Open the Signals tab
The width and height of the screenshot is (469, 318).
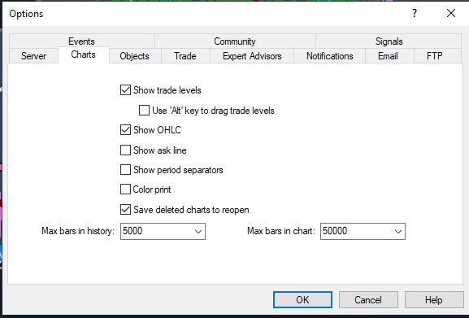point(389,41)
